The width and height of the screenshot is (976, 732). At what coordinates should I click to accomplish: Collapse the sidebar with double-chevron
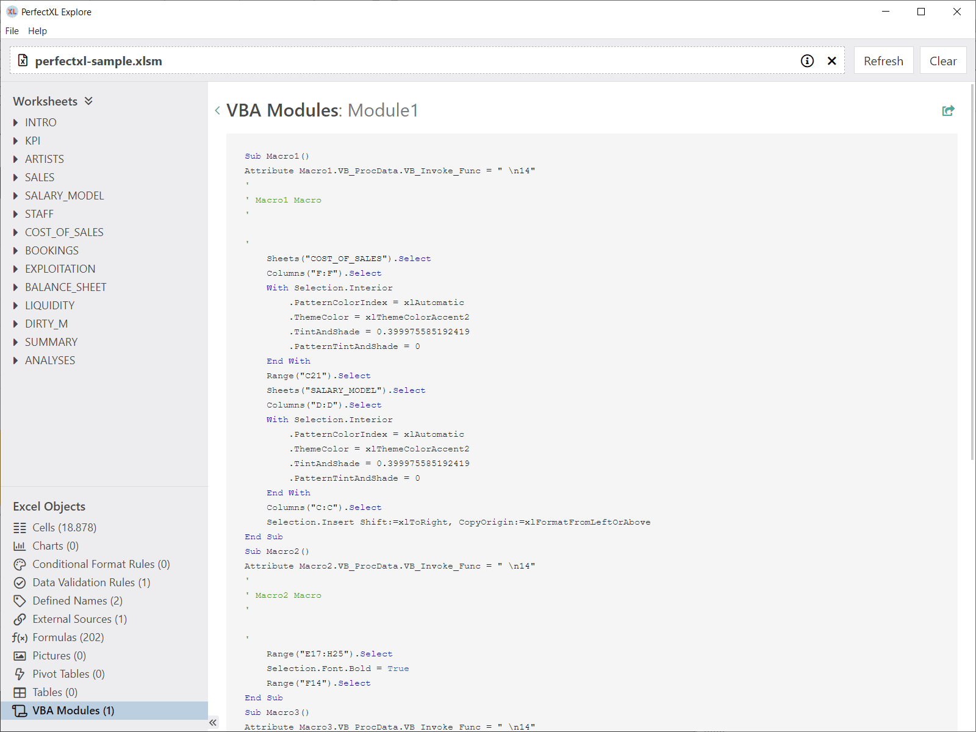pos(213,723)
